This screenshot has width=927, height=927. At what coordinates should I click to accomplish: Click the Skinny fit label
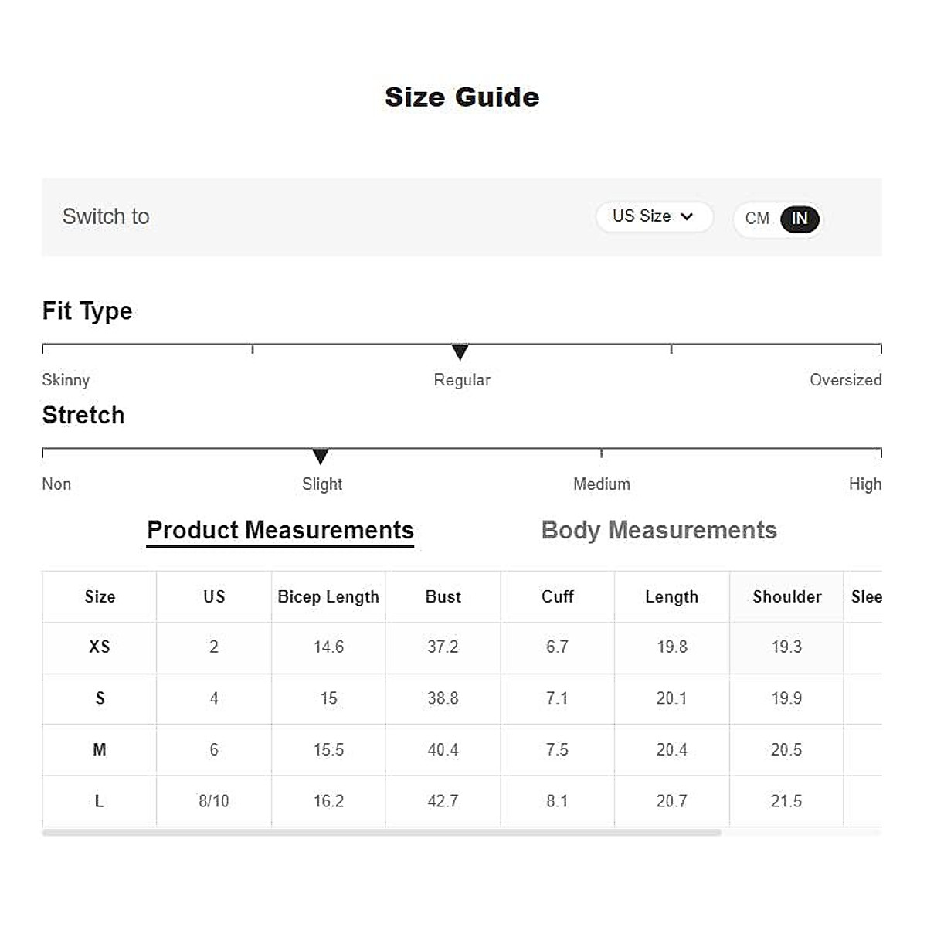click(x=66, y=380)
